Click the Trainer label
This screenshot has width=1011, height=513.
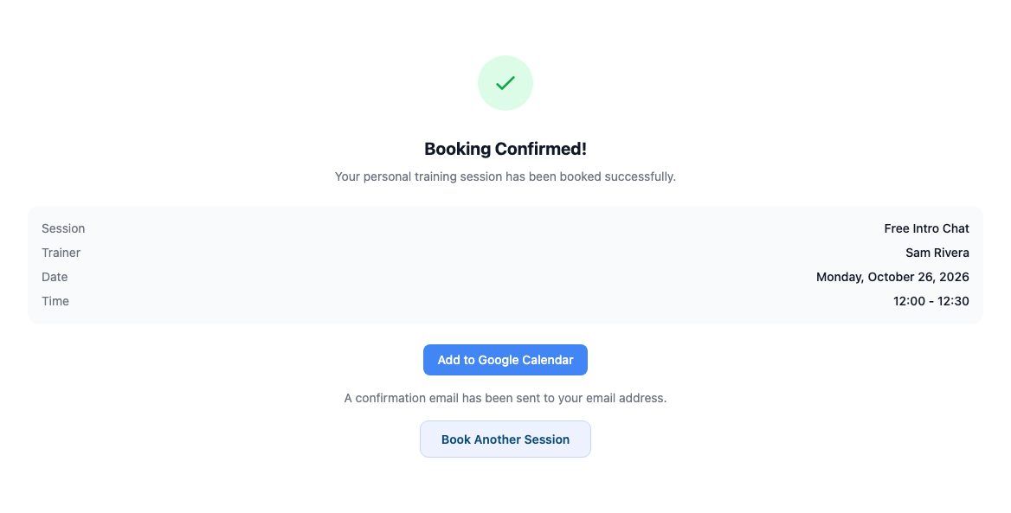[x=61, y=253]
